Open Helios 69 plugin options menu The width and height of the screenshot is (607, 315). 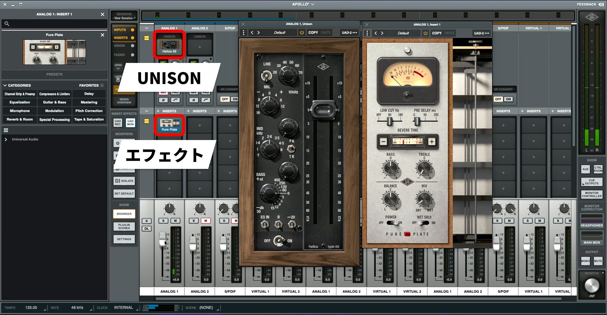pos(243,33)
